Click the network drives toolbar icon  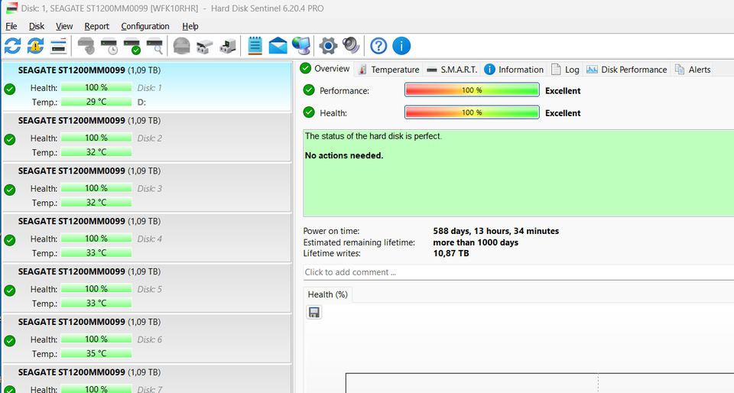coord(205,46)
